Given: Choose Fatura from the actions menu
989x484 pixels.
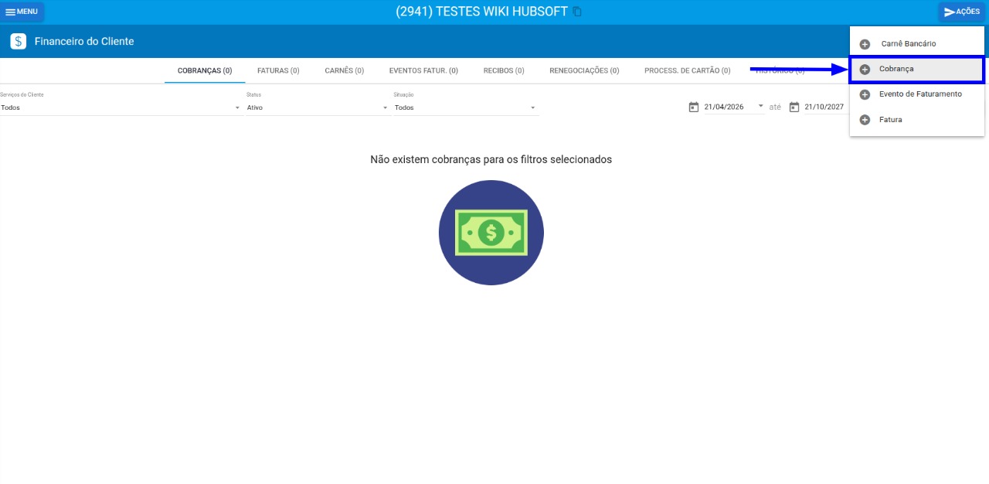Looking at the screenshot, I should click(x=917, y=120).
